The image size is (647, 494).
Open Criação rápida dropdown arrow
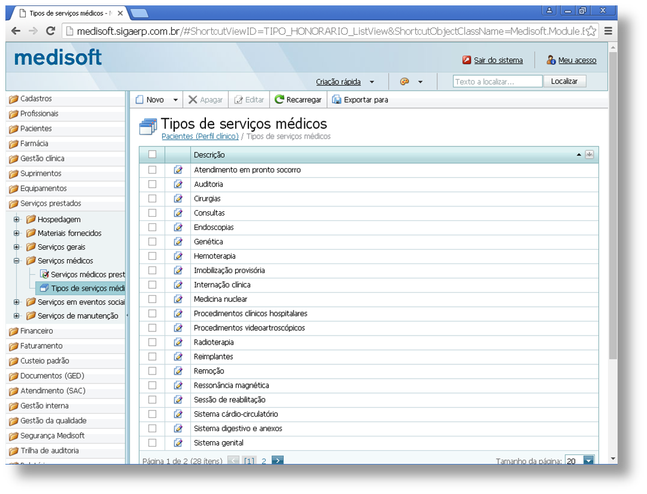pos(372,82)
